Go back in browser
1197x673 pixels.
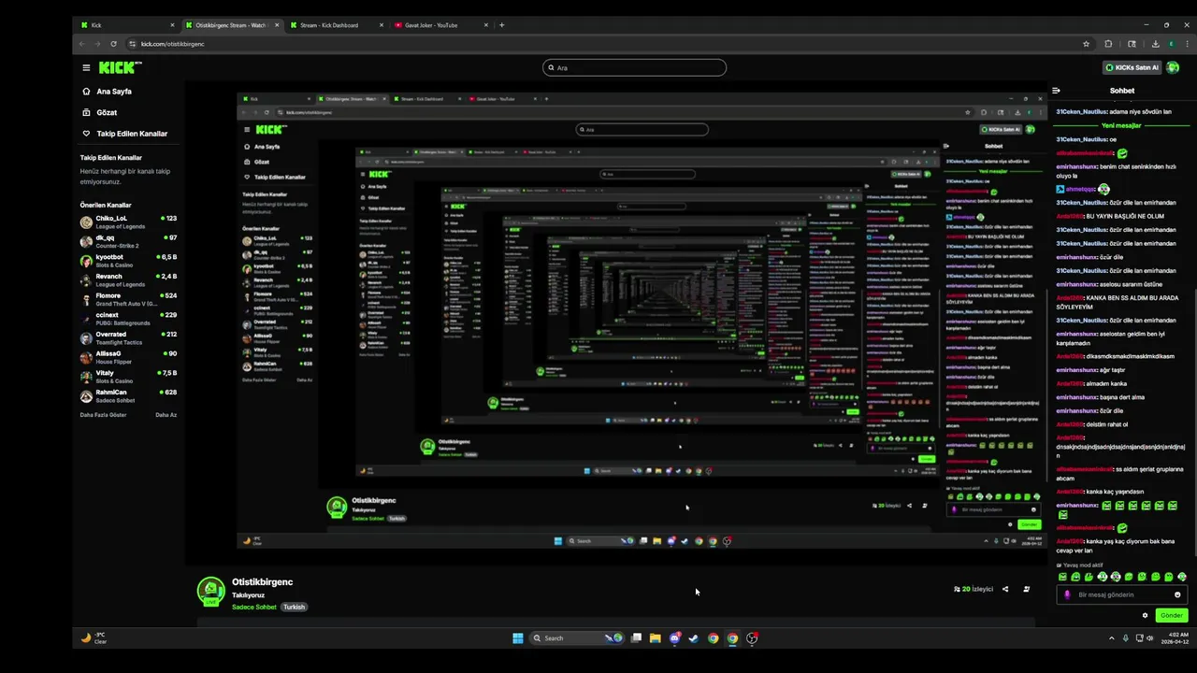81,44
